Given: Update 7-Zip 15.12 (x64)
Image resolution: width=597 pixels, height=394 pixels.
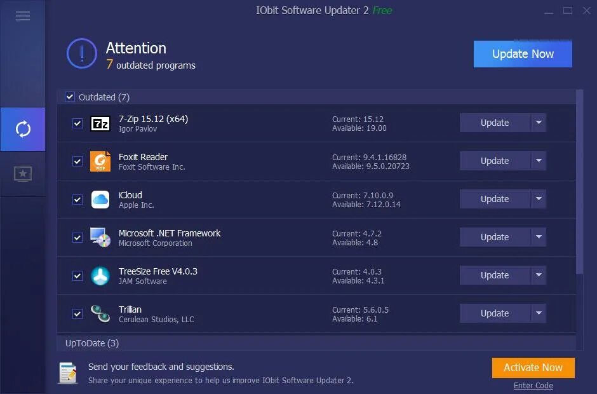Looking at the screenshot, I should [495, 123].
